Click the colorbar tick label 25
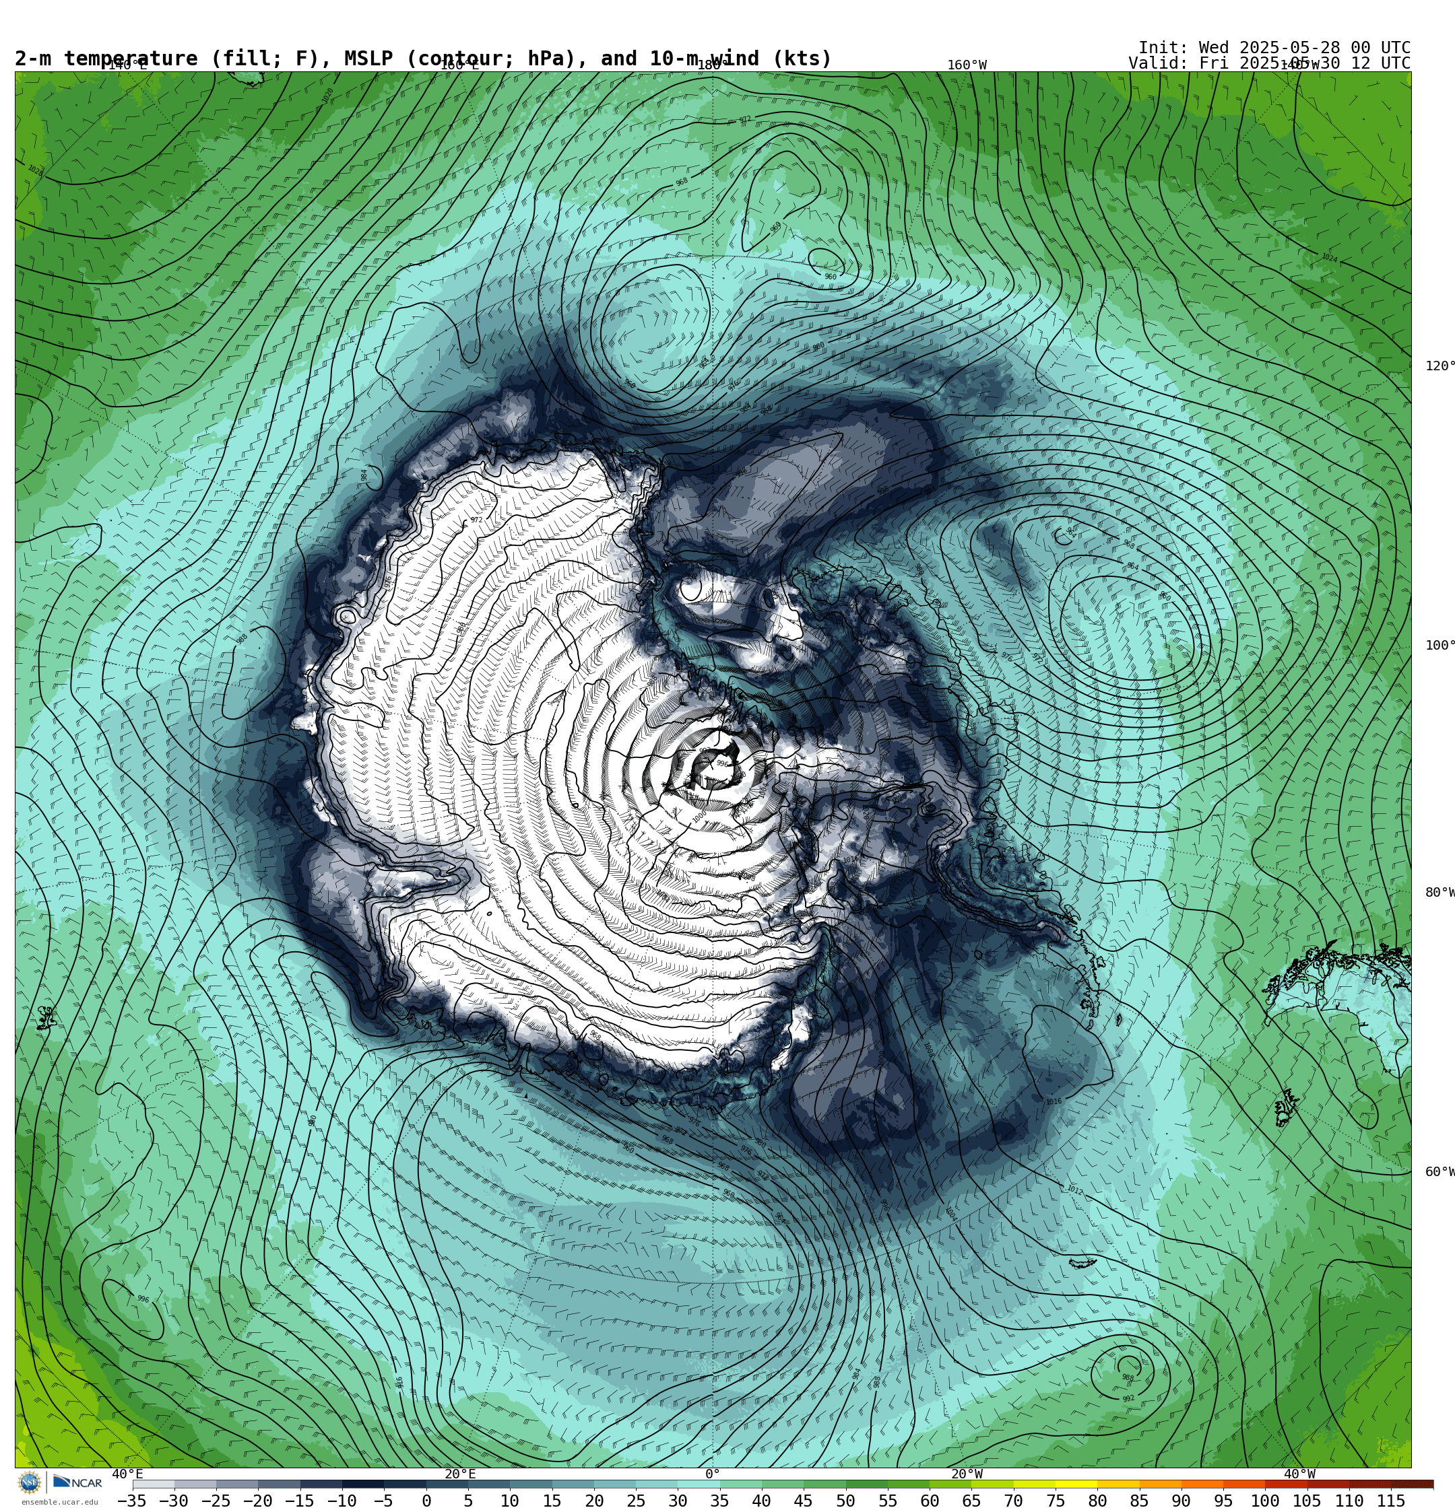This screenshot has width=1455, height=1510. [635, 1501]
